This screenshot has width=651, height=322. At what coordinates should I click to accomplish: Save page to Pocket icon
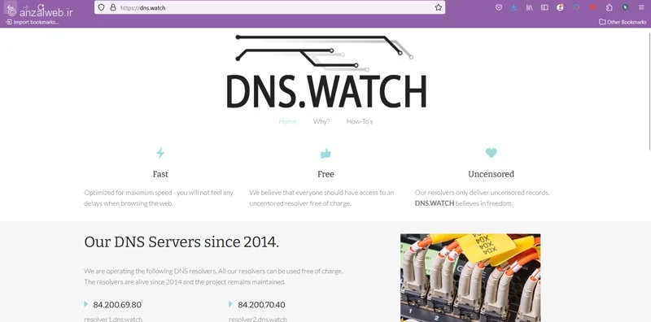[x=499, y=7]
